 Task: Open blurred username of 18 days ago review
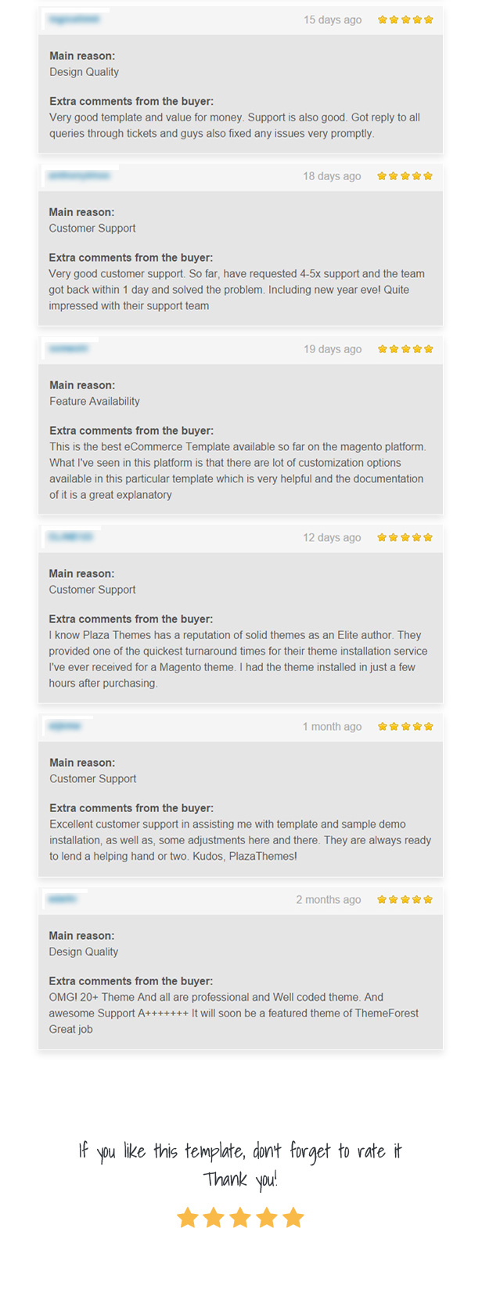pos(79,175)
